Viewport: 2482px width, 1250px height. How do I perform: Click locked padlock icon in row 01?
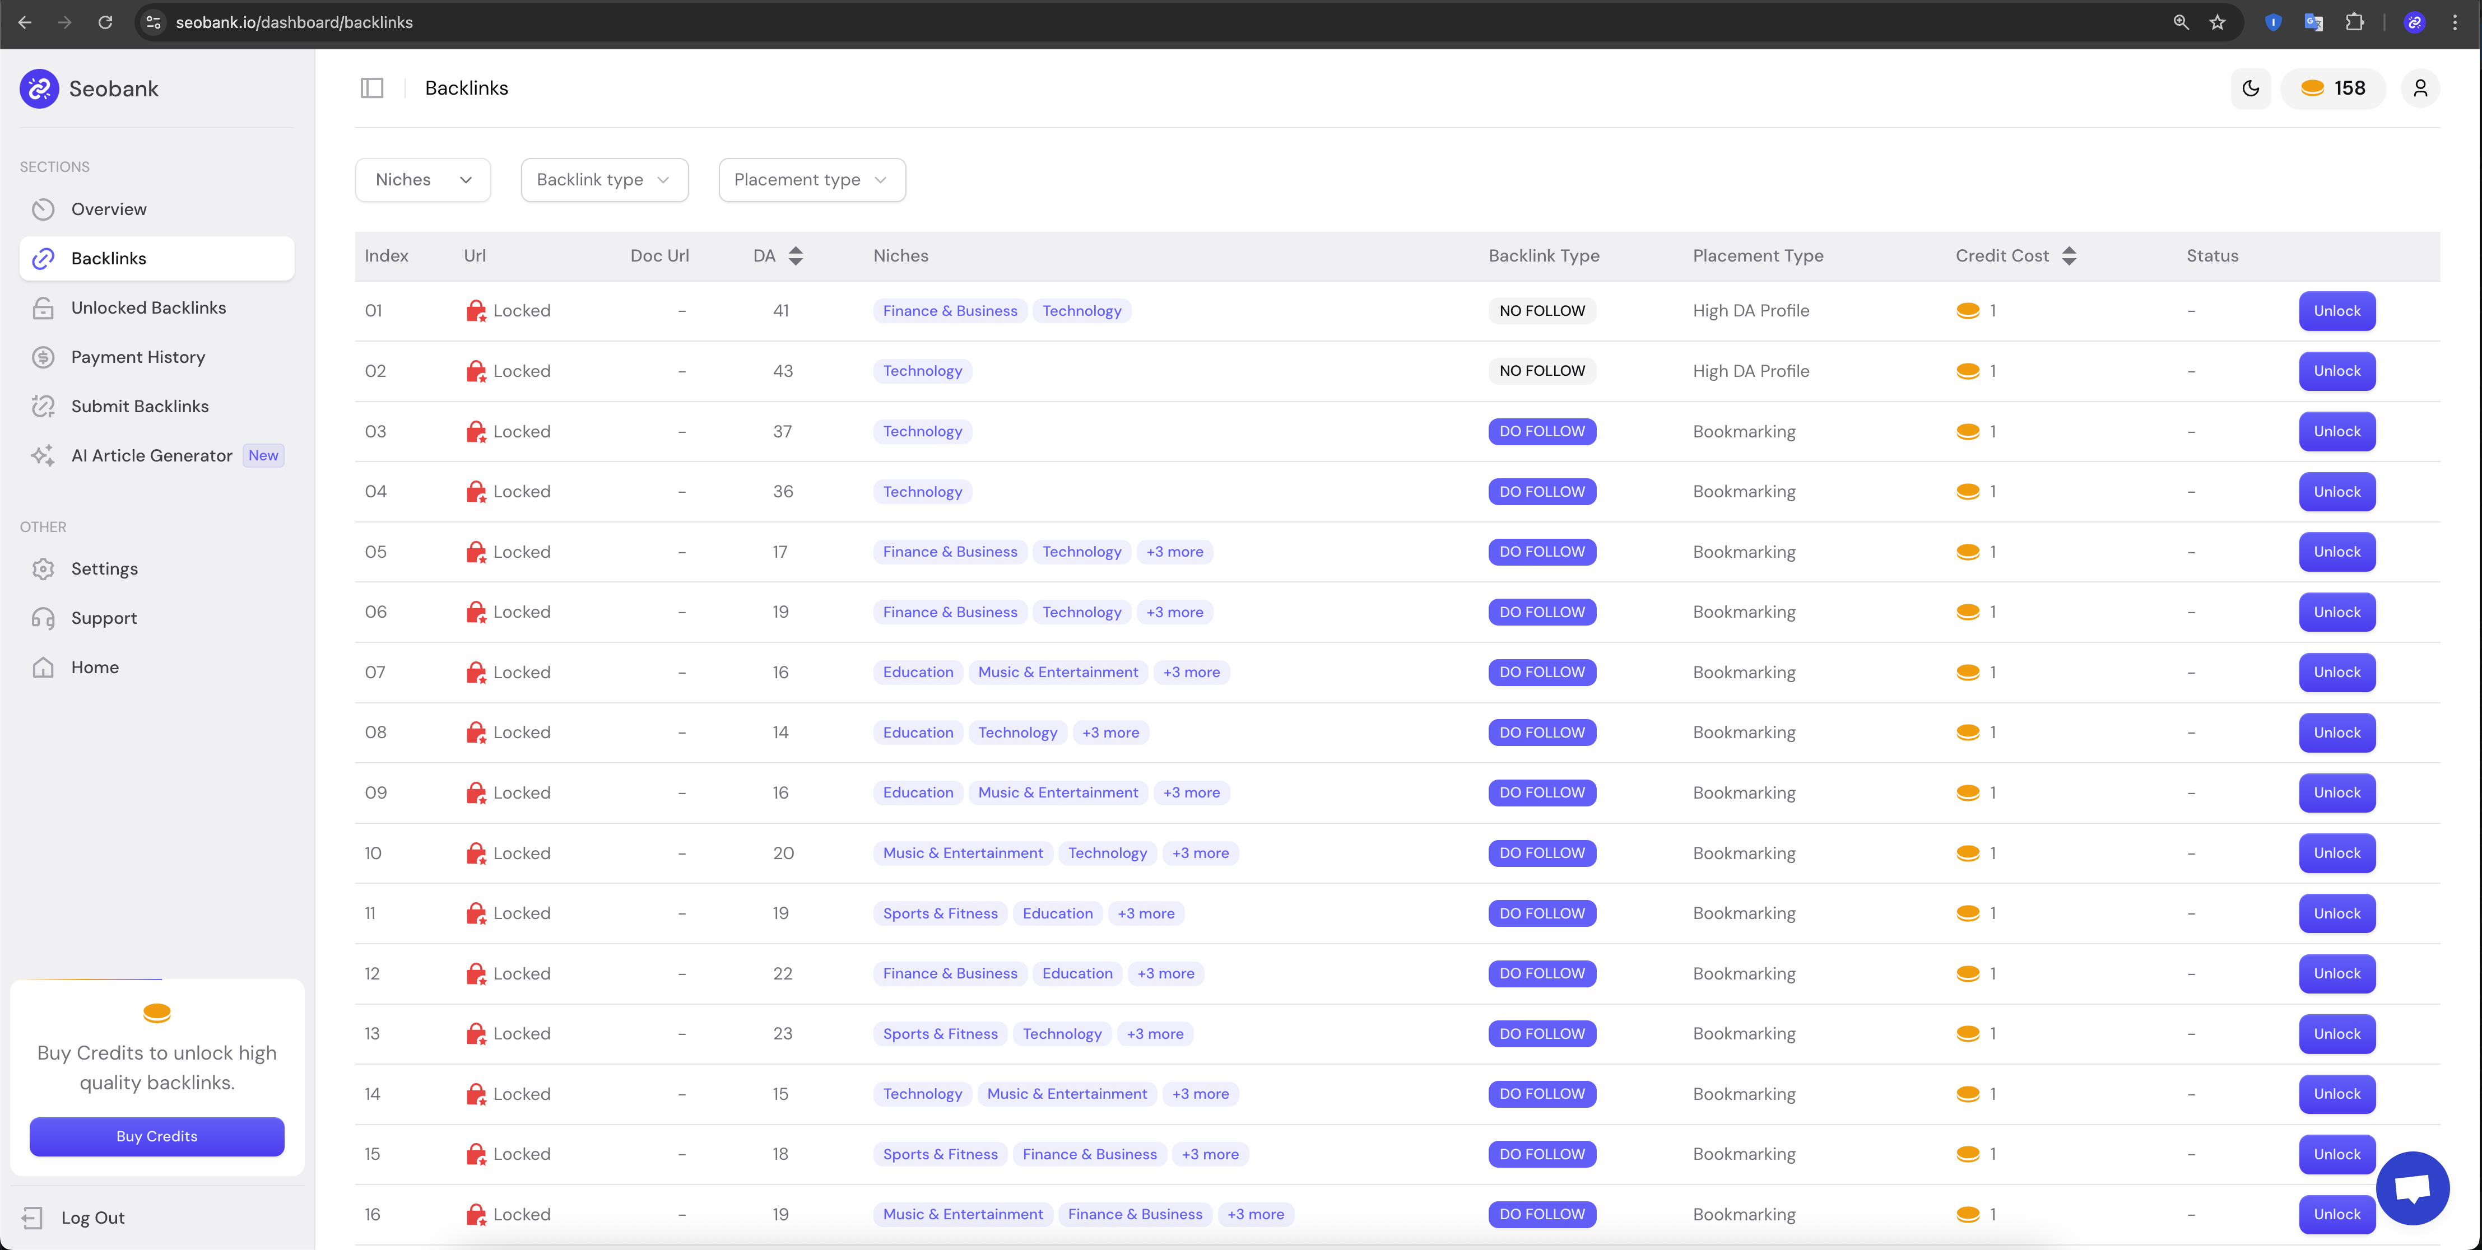coord(476,311)
